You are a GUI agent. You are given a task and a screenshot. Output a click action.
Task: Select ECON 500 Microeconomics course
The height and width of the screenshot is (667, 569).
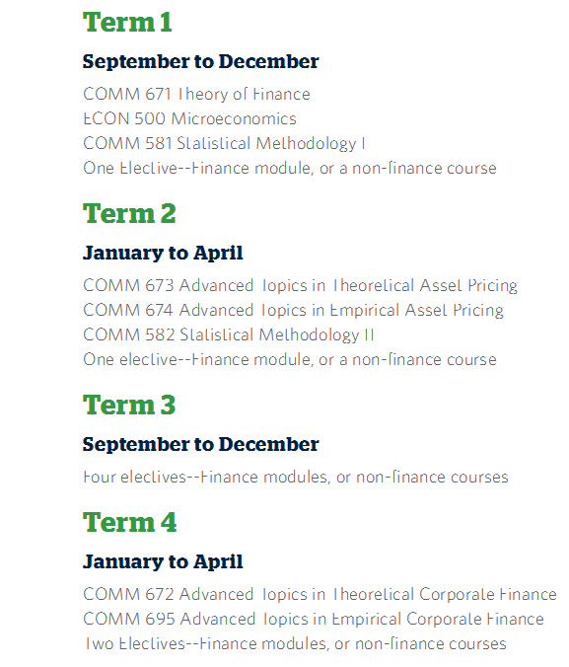click(x=189, y=118)
